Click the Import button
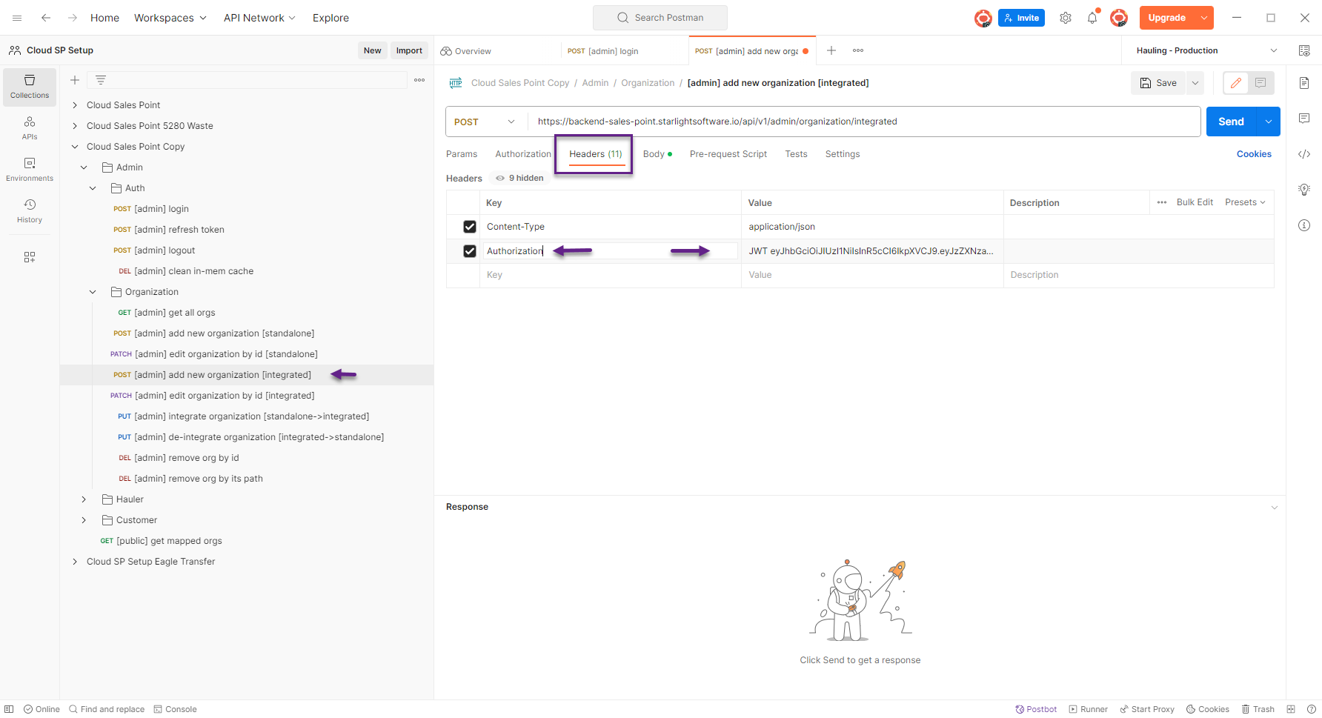Image resolution: width=1322 pixels, height=718 pixels. (409, 50)
